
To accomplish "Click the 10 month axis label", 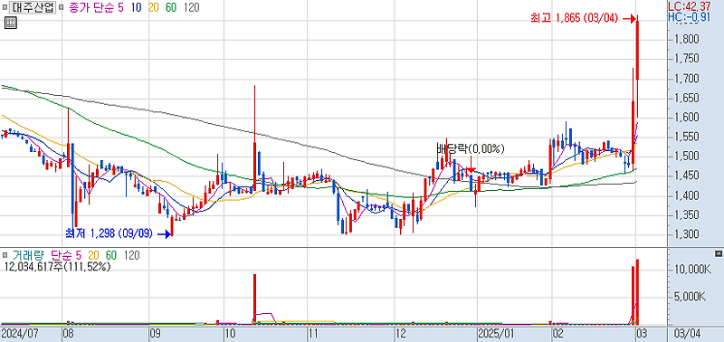I will coord(230,333).
